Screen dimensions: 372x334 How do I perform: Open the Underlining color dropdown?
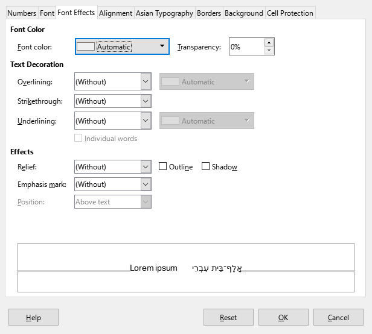[207, 121]
